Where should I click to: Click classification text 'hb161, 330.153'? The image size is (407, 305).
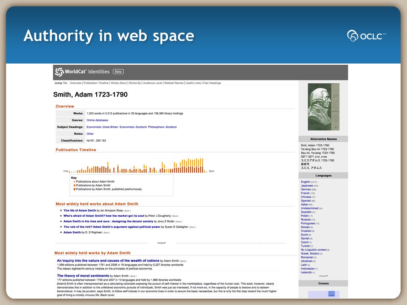click(x=96, y=140)
